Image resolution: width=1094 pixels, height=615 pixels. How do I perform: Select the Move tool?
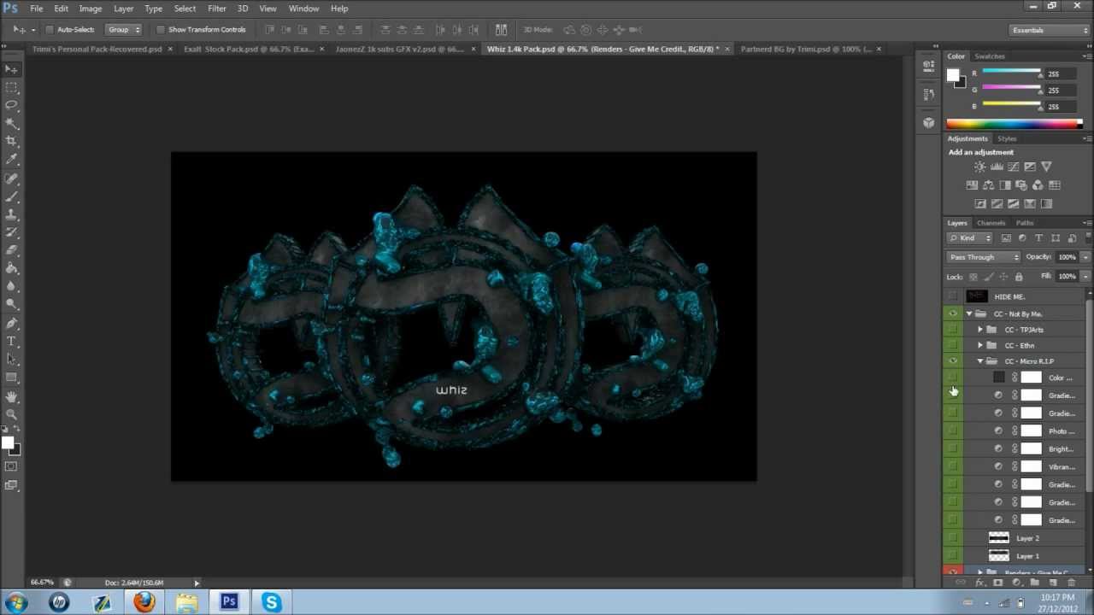click(12, 69)
